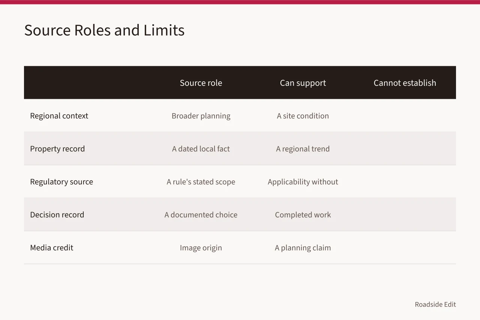Click the 'A planning claim' cell

pos(303,248)
